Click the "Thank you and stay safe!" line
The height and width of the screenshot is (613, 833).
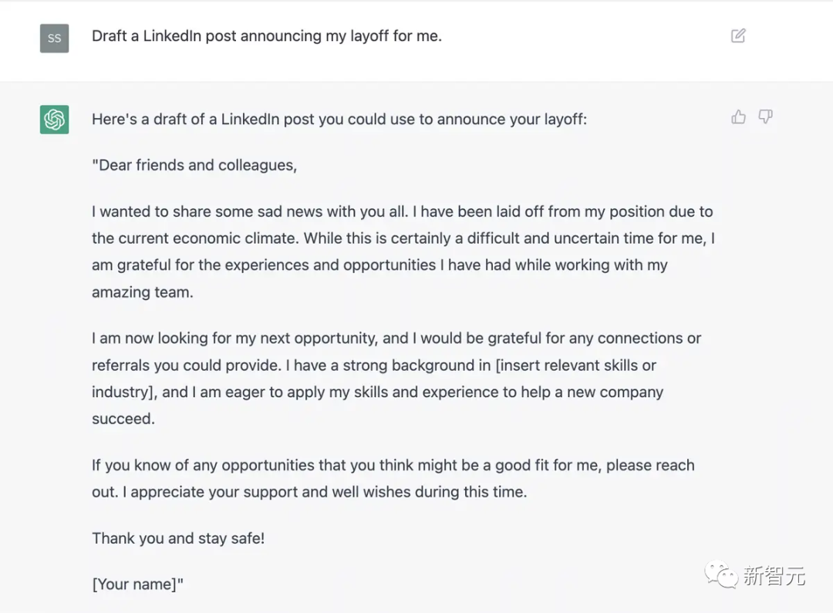tap(178, 538)
